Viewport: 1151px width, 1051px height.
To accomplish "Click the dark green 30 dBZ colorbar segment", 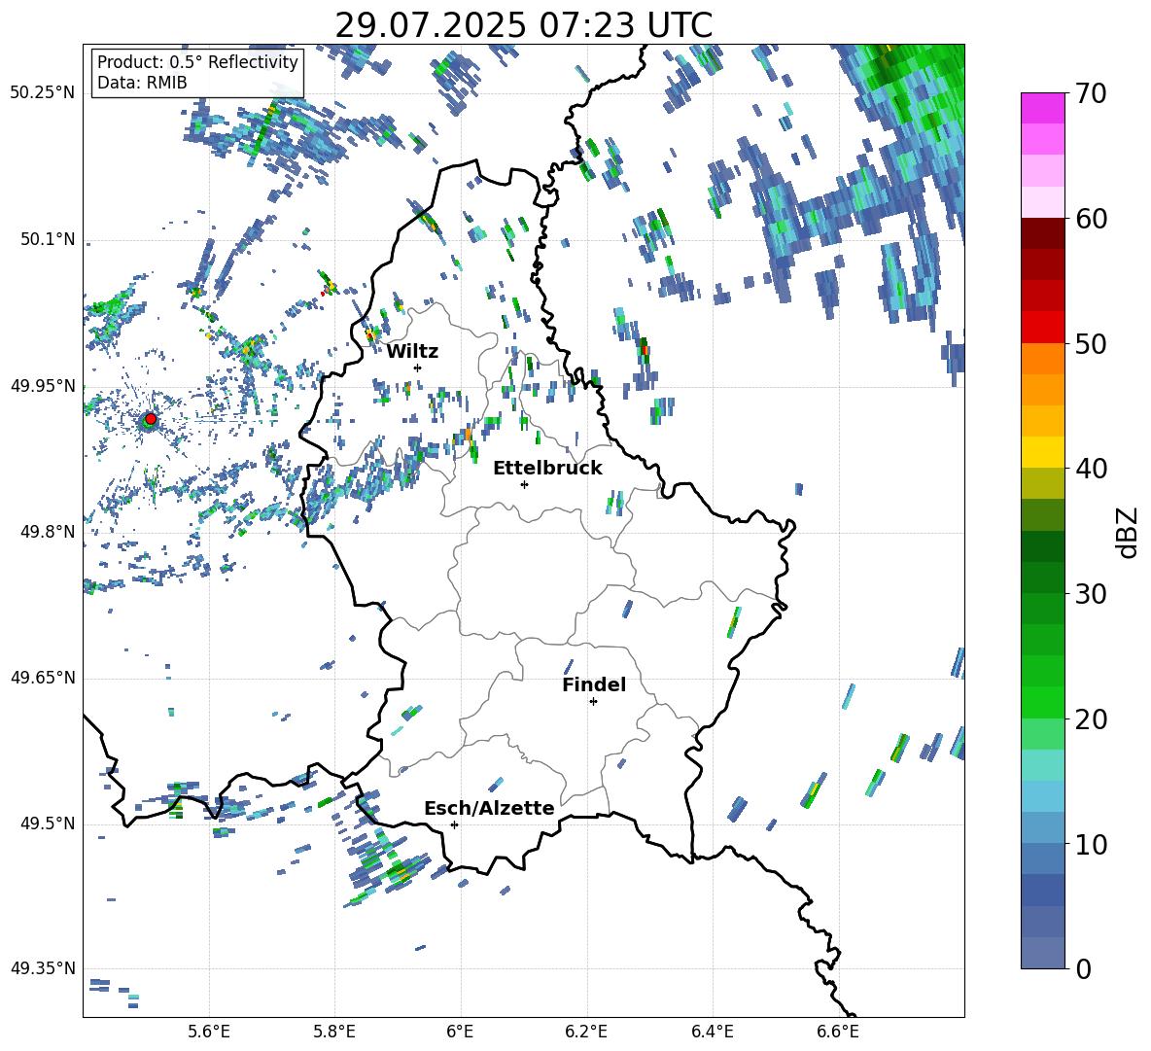I will tap(1042, 577).
